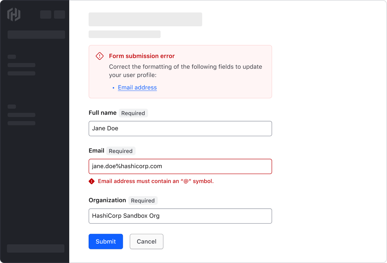Select the page subtitle placeholder block
Image resolution: width=387 pixels, height=263 pixels.
pyautogui.click(x=124, y=34)
